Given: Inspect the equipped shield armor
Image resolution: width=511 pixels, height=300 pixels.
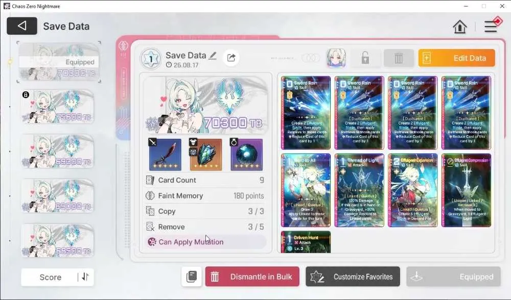Looking at the screenshot, I should (205, 155).
